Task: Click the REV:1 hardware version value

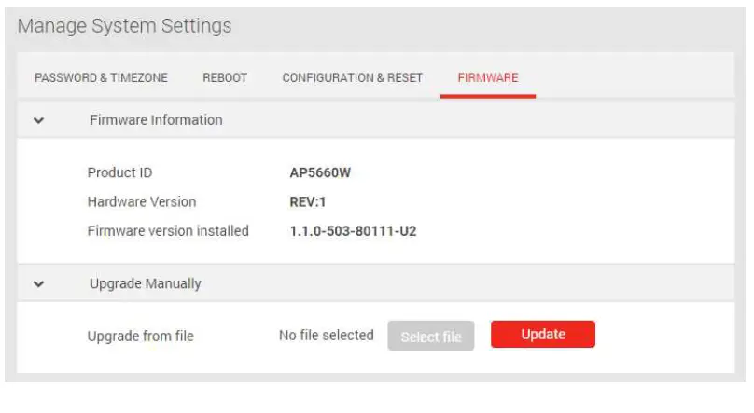Action: click(309, 201)
